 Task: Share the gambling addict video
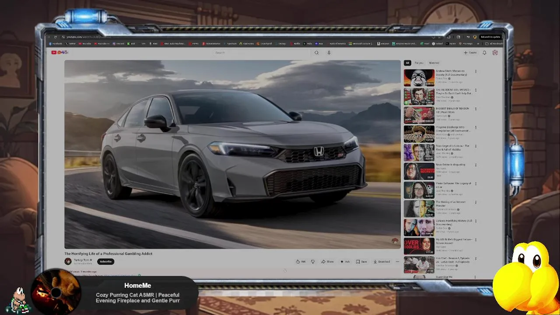[327, 262]
